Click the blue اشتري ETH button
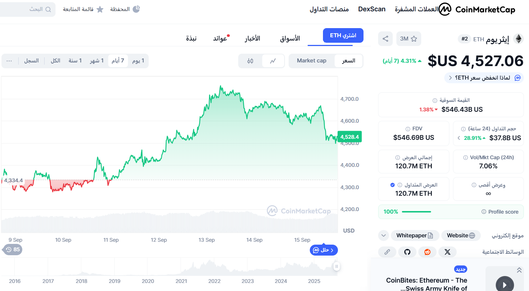 pyautogui.click(x=343, y=35)
